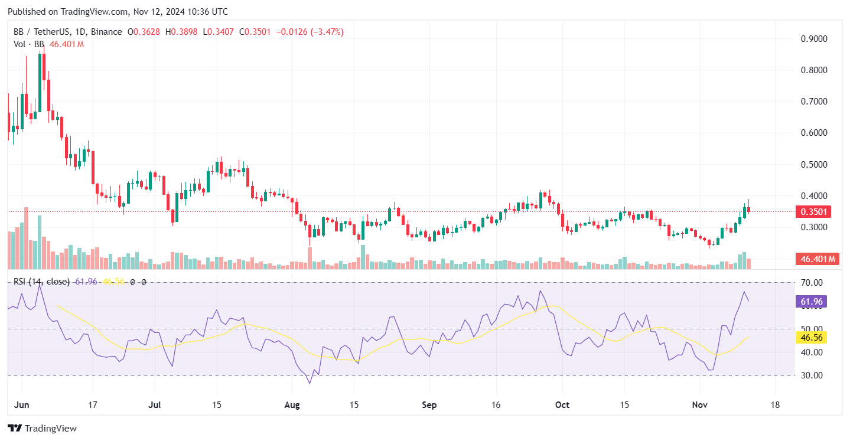This screenshot has height=441, width=850.
Task: Click the yellow 46.56 value in RSI legend
Action: click(x=113, y=282)
